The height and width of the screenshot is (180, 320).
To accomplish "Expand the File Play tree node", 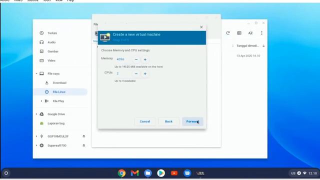I will coord(41,101).
